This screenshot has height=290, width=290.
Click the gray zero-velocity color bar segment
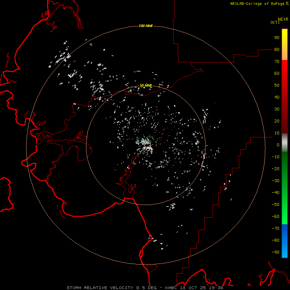click(x=285, y=143)
